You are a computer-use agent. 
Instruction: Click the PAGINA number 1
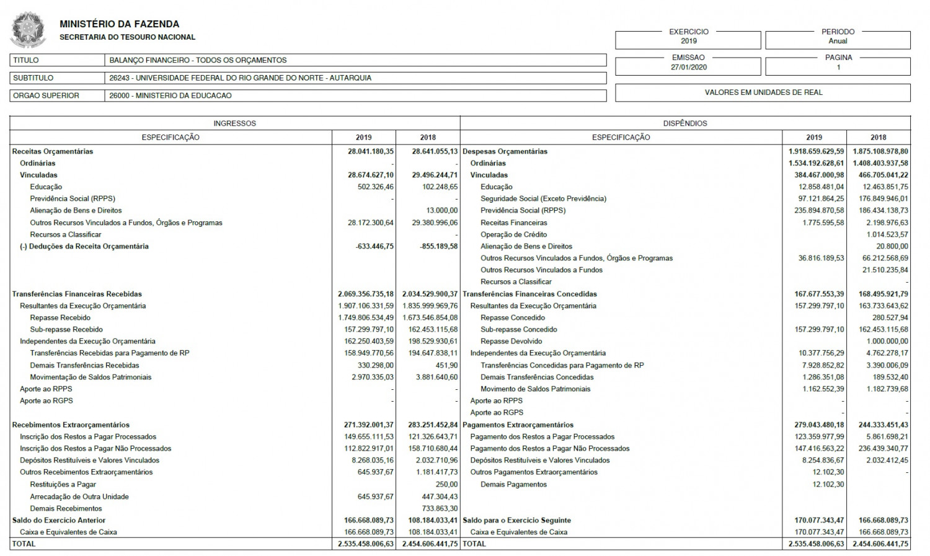(838, 67)
